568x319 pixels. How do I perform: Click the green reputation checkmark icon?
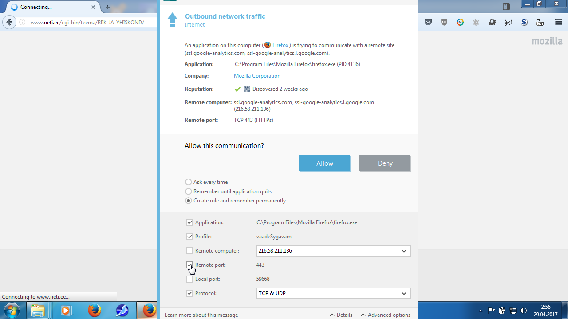coord(237,89)
